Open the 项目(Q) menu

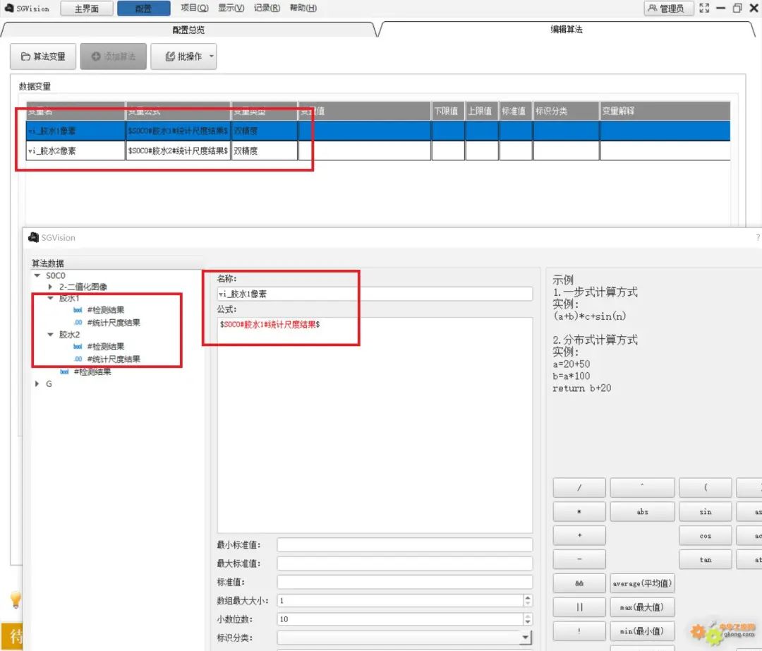point(193,8)
